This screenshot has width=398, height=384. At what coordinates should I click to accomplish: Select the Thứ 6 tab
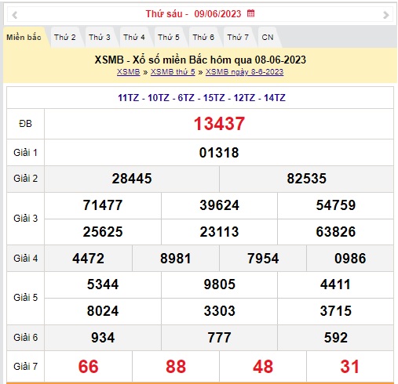pyautogui.click(x=203, y=38)
